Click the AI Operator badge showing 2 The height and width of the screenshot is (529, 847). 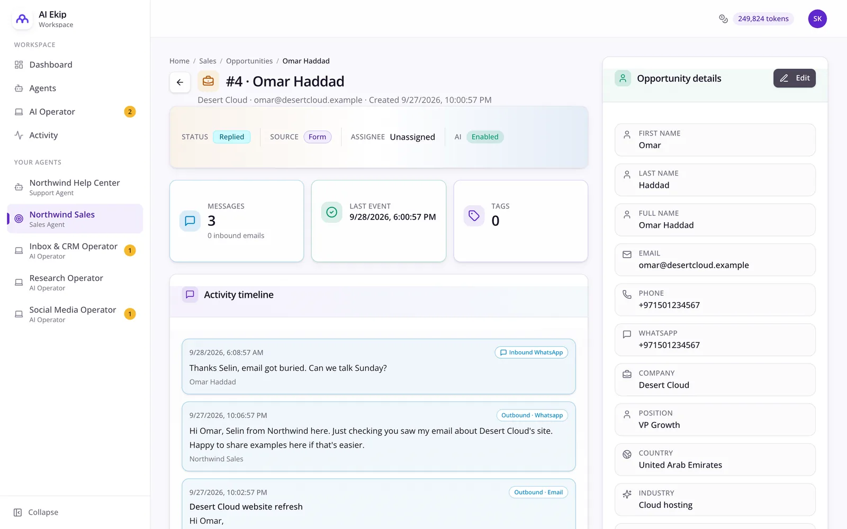click(x=130, y=112)
